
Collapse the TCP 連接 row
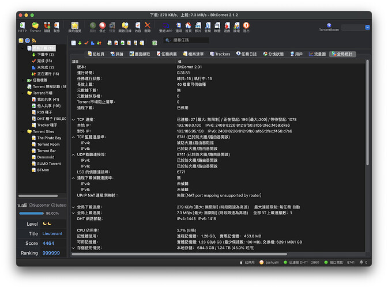click(73, 120)
